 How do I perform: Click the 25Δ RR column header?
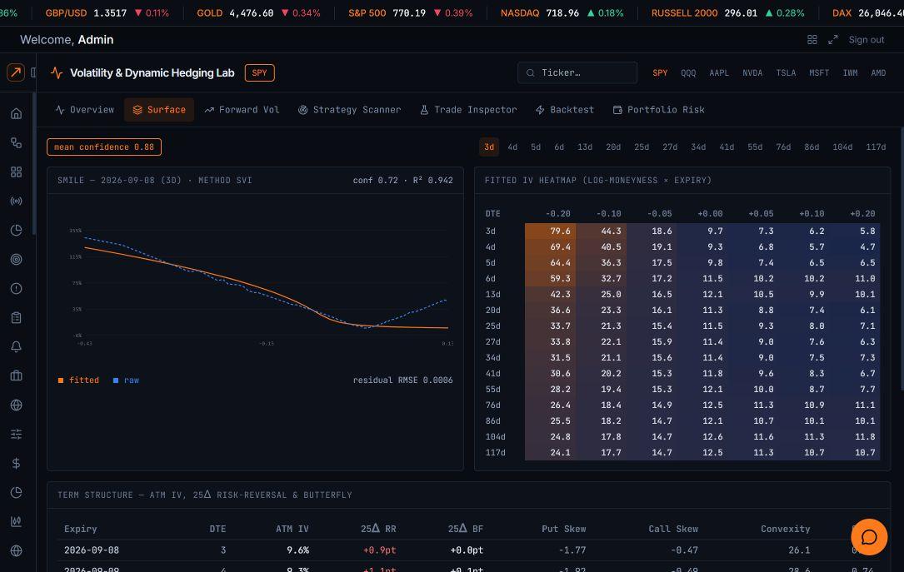378,529
